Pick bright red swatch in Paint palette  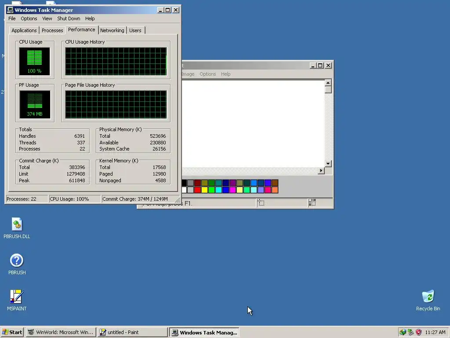197,190
